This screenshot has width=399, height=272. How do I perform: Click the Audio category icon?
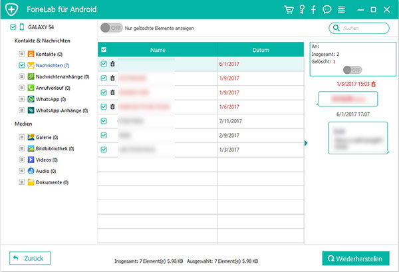pyautogui.click(x=31, y=171)
